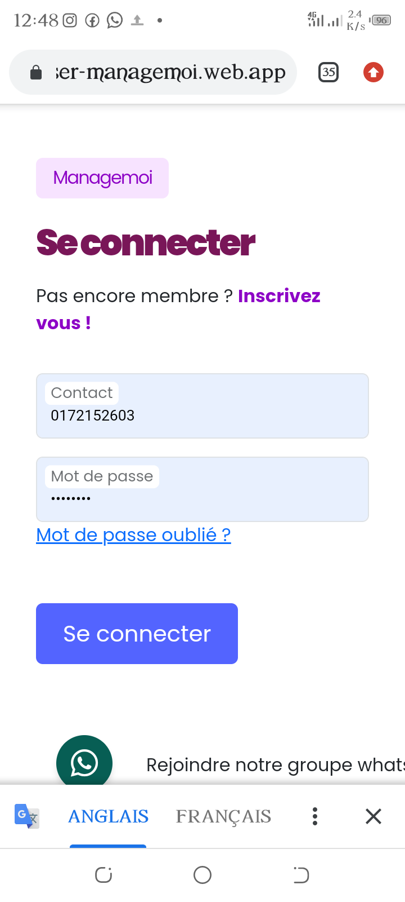
Task: Close the translation bar
Action: click(x=373, y=816)
